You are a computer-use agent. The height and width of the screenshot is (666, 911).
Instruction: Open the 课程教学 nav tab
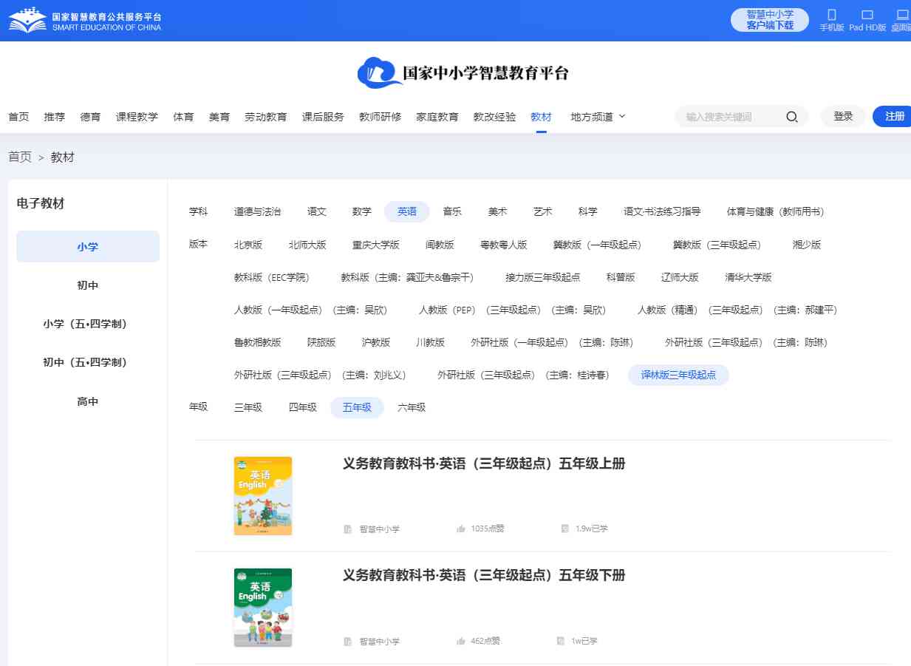(137, 117)
